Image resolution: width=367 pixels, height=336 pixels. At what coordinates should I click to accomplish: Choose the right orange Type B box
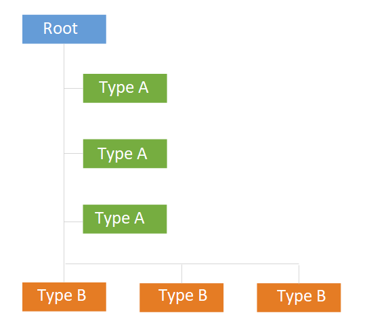299,297
